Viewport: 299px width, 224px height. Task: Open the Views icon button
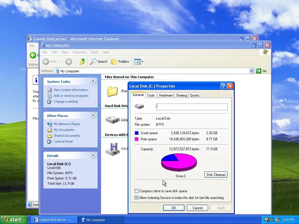[x=138, y=62]
